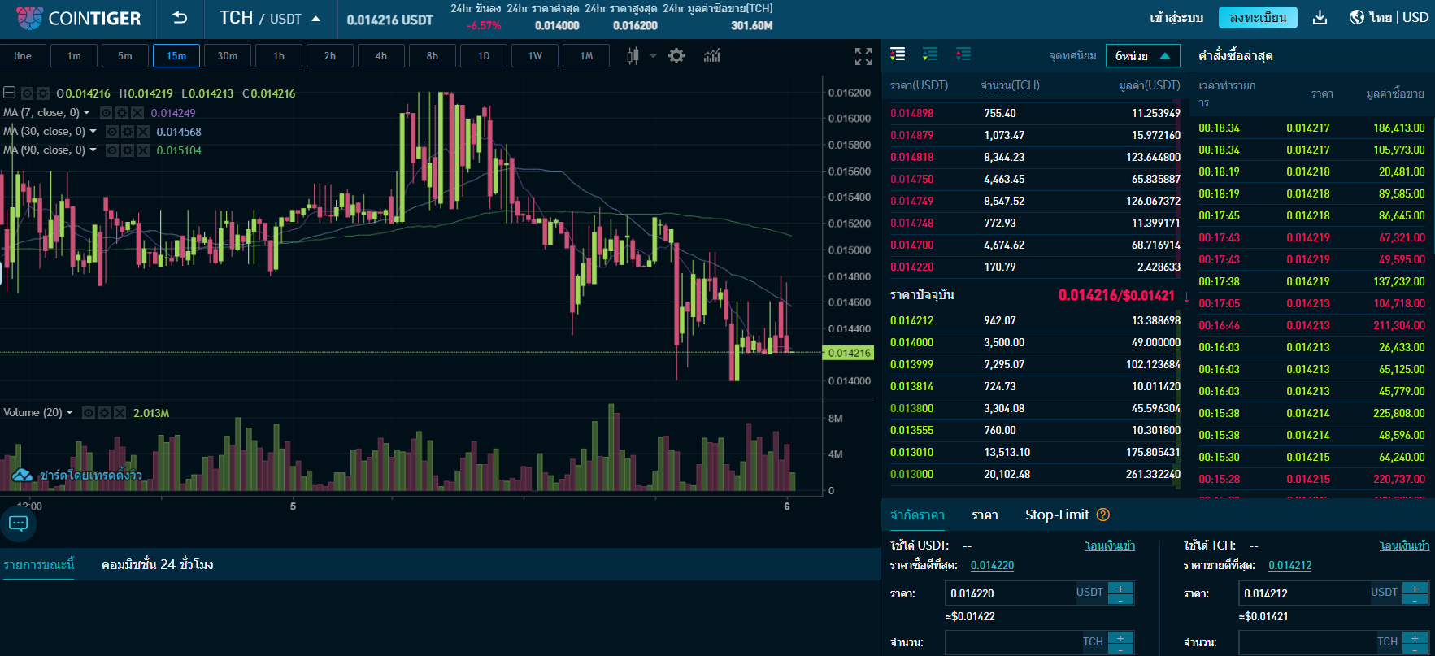Collapse the chart legend box
The height and width of the screenshot is (656, 1435).
tap(10, 93)
